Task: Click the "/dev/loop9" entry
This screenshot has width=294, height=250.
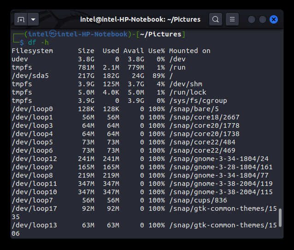Action: 32,167
